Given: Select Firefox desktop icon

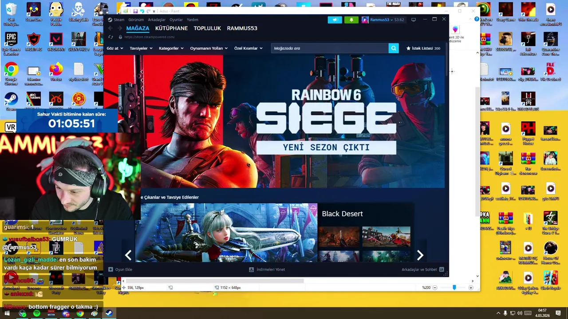Looking at the screenshot, I should [x=56, y=72].
